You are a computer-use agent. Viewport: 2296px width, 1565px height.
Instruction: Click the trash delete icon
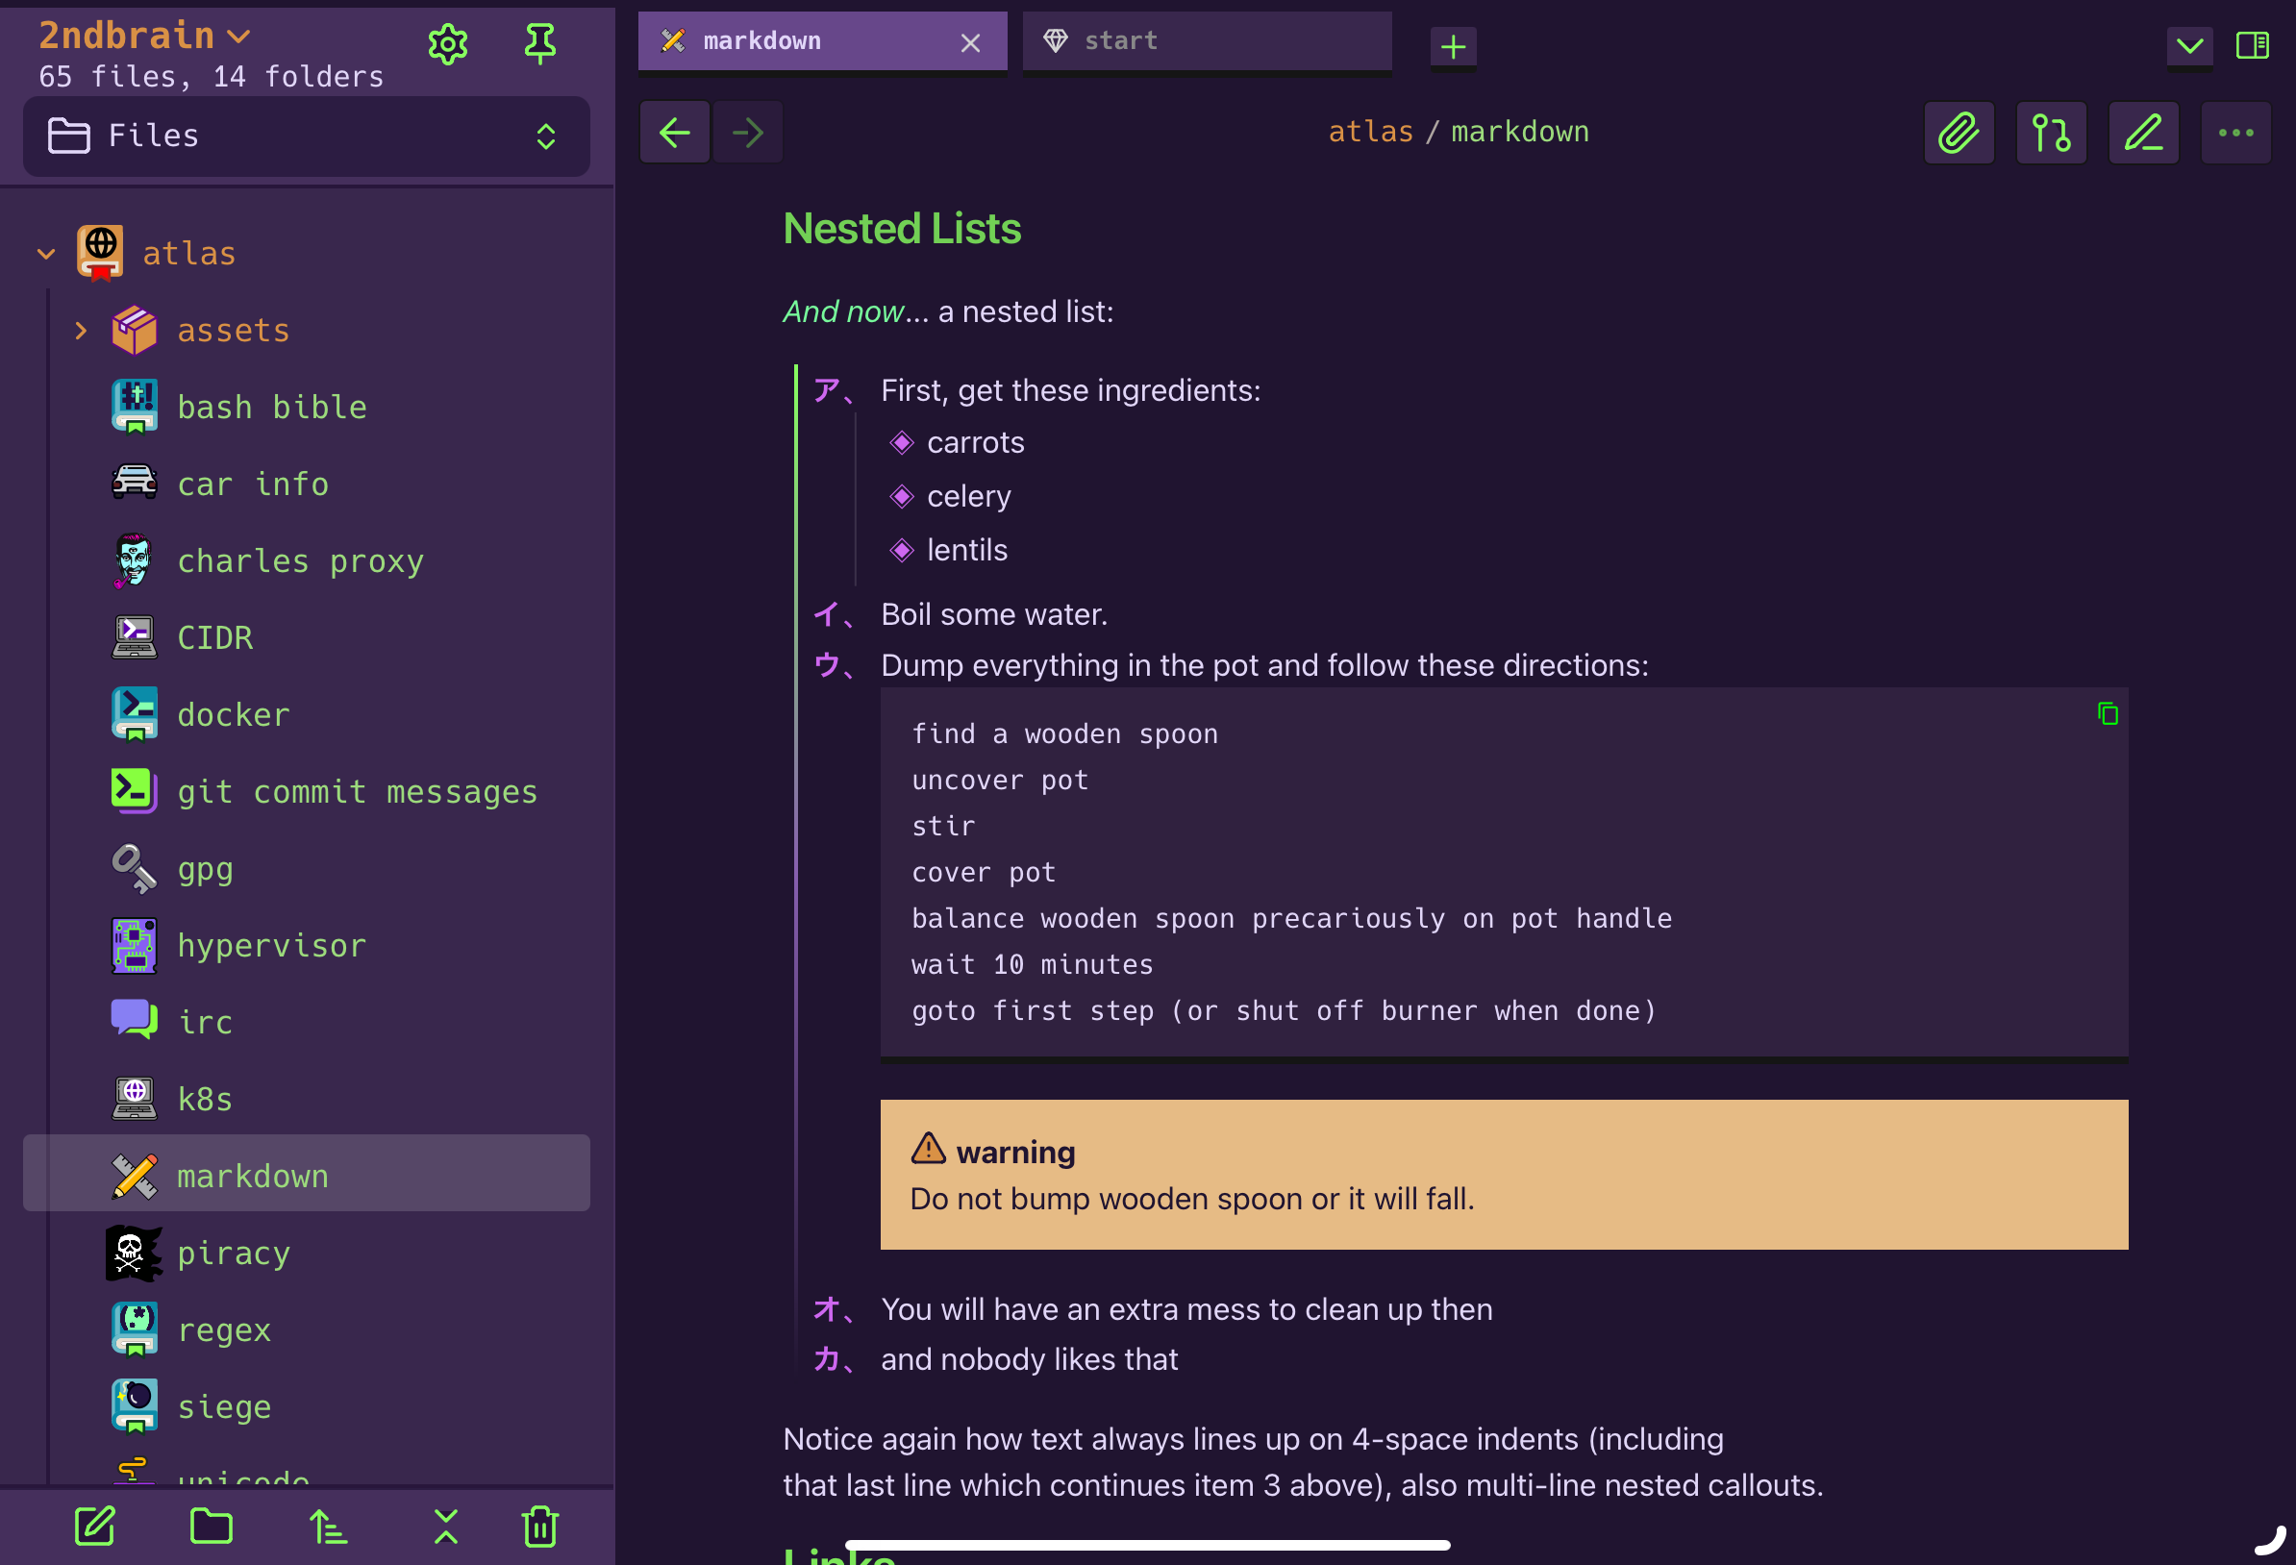540,1527
